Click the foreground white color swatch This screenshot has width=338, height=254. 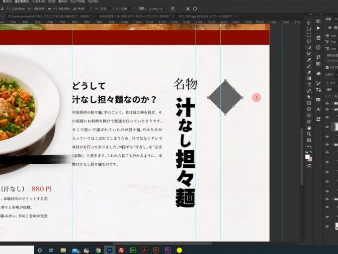307,157
